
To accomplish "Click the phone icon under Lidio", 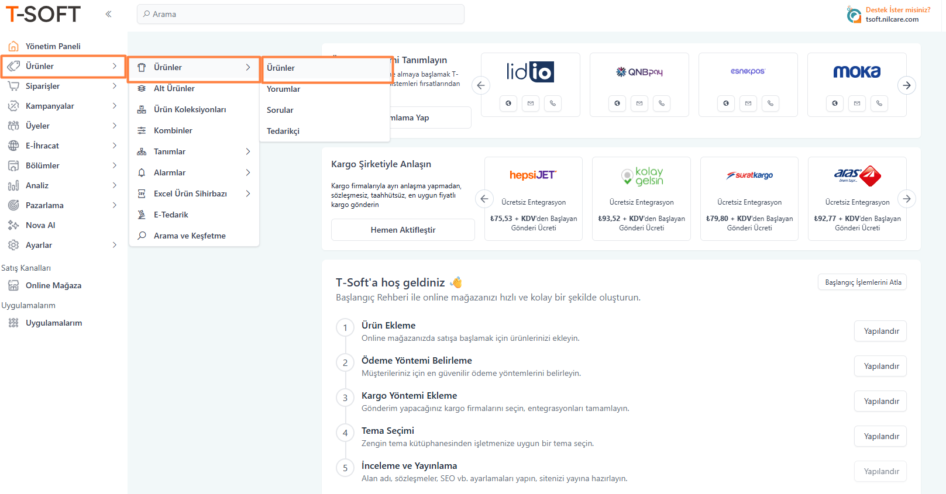I will [553, 103].
